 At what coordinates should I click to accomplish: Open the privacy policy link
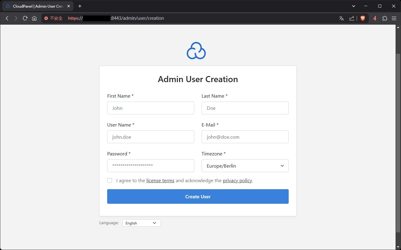click(237, 181)
